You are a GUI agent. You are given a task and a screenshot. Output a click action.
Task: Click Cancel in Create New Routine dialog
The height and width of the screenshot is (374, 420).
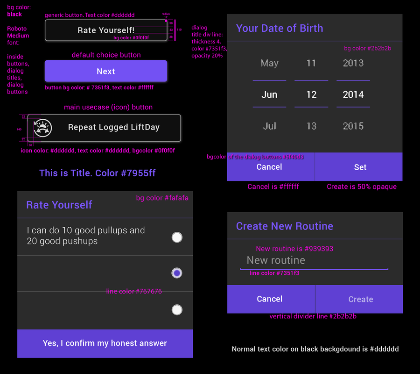tap(271, 299)
